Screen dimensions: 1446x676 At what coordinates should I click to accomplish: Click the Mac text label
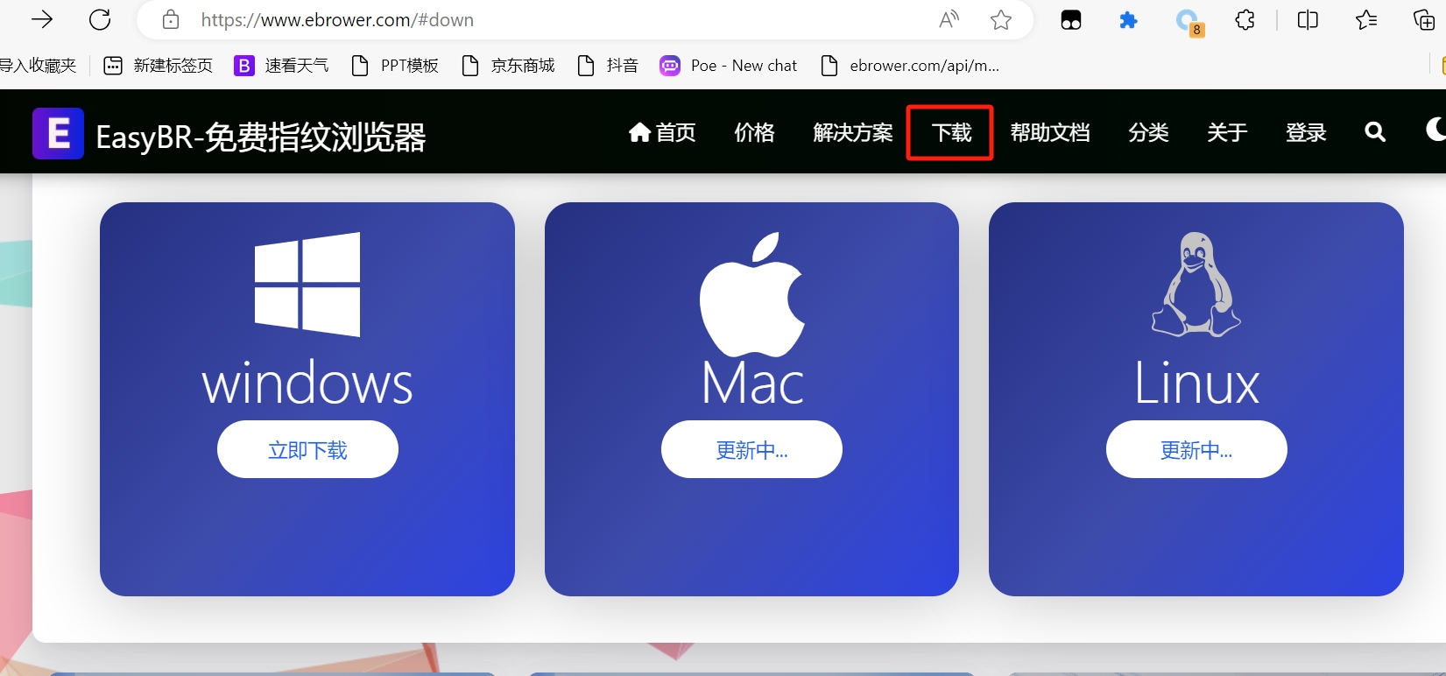point(752,384)
